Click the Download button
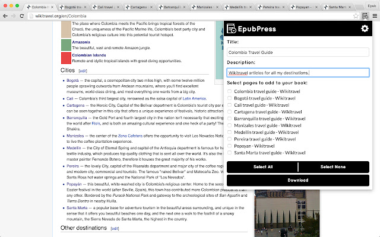The height and width of the screenshot is (237, 380). (x=297, y=180)
